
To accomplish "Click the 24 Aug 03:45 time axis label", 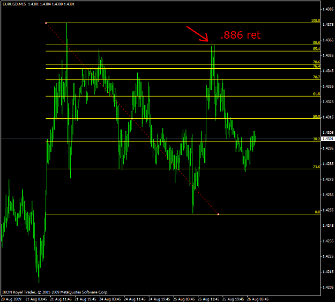I will tap(110, 299).
